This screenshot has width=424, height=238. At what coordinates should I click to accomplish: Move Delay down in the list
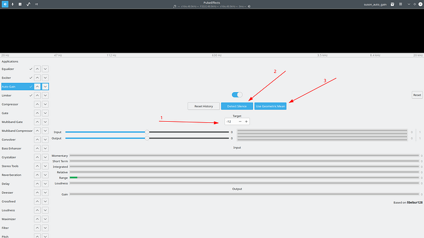45,183
